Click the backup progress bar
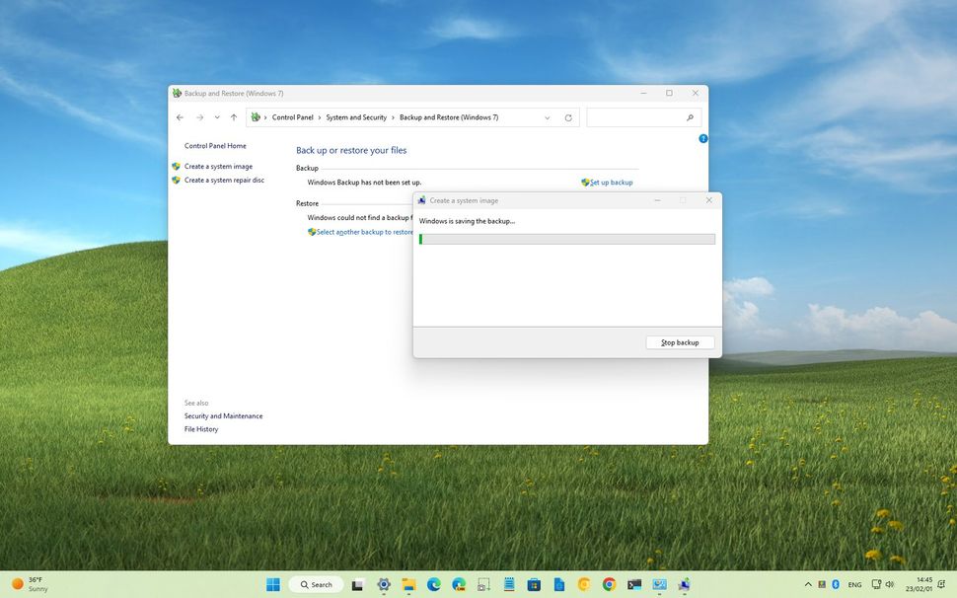Viewport: 957px width, 598px height. (567, 239)
